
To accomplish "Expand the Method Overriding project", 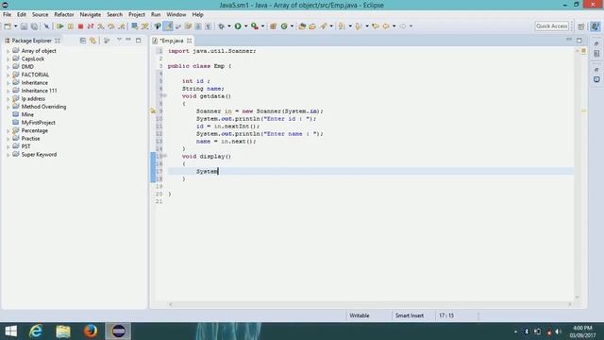I will [8, 107].
